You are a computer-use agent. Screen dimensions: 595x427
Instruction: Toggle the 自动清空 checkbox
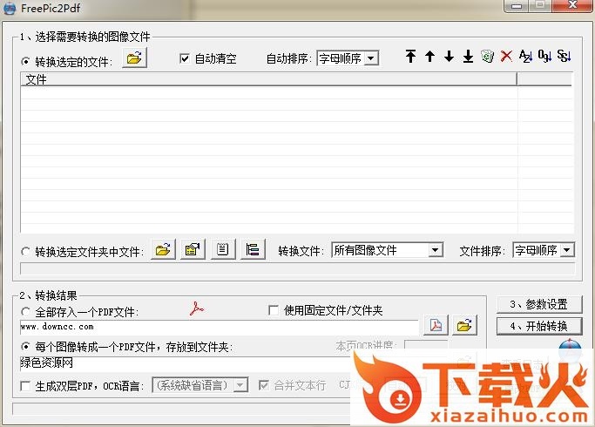[185, 58]
